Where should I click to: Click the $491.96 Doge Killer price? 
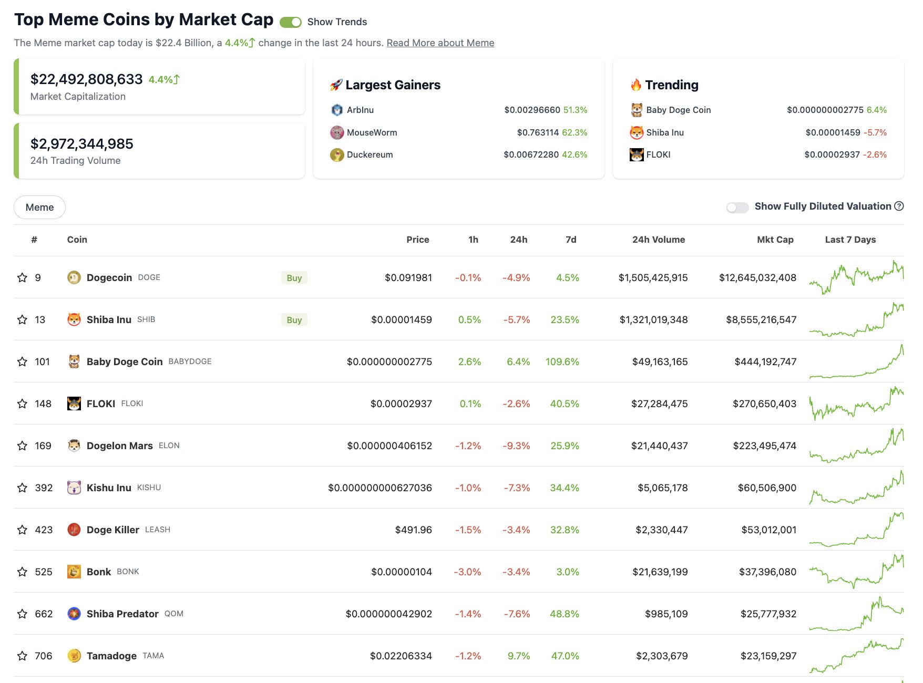[414, 530]
